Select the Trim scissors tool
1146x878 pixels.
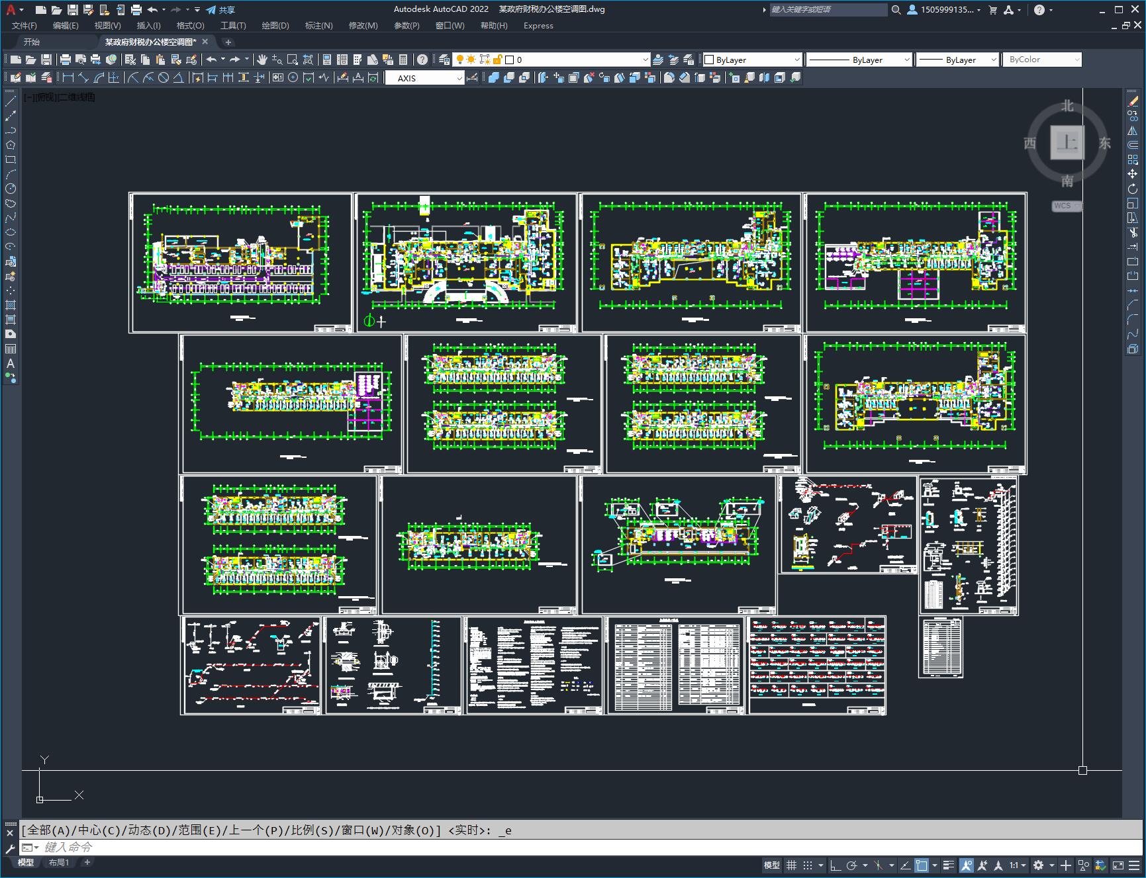pyautogui.click(x=1133, y=232)
